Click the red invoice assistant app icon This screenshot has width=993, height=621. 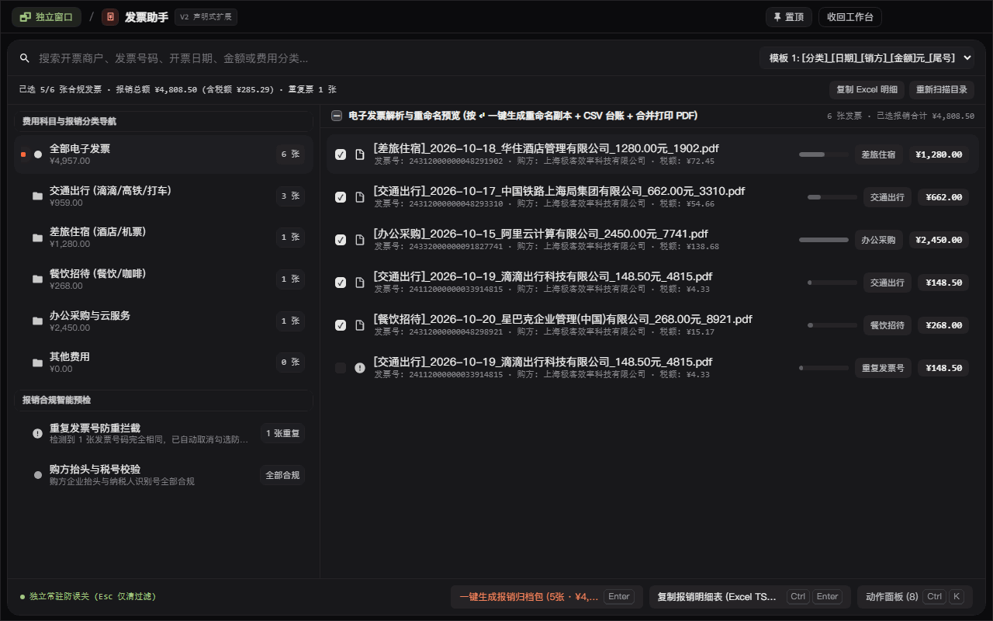(x=110, y=17)
